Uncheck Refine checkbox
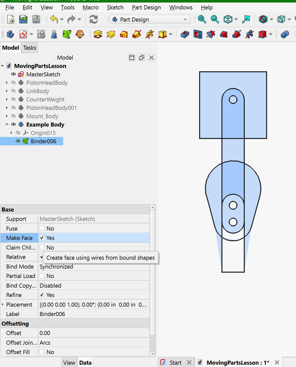 (42, 295)
